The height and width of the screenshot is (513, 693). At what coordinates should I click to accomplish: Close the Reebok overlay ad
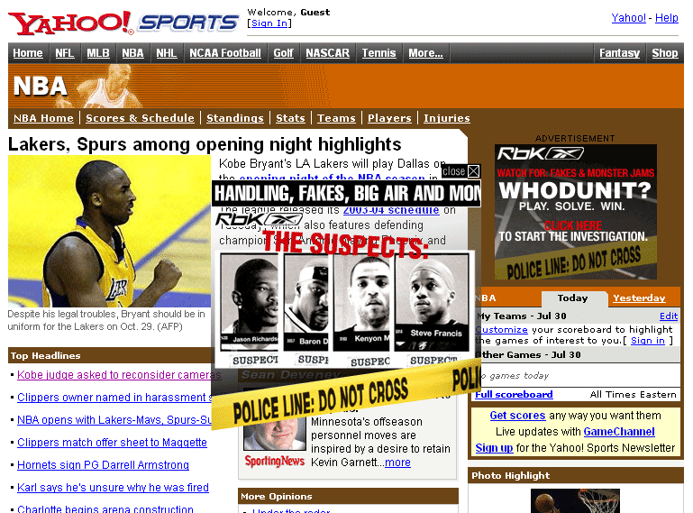coord(473,171)
